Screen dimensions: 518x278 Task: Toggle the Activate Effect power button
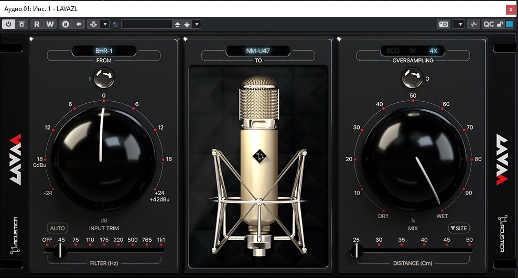(x=8, y=24)
